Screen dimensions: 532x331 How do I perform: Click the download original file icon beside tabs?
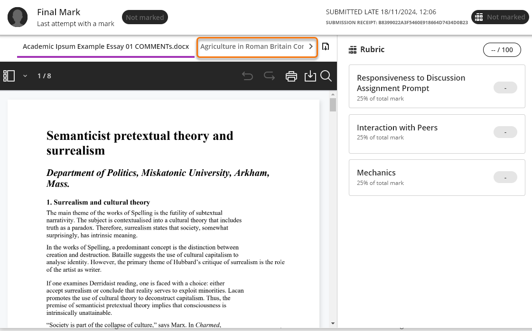(326, 46)
